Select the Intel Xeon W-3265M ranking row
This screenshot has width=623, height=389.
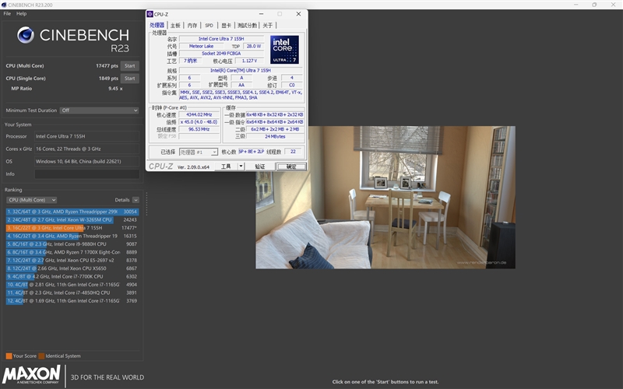pos(72,219)
